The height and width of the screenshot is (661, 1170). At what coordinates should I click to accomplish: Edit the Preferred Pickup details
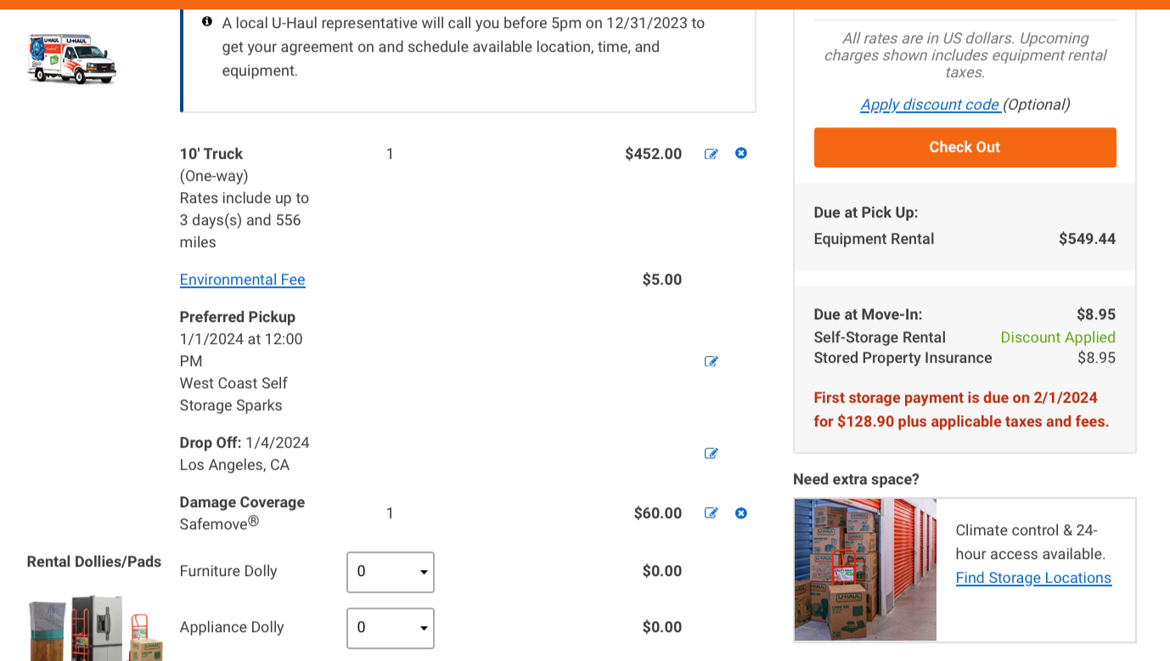pos(712,361)
